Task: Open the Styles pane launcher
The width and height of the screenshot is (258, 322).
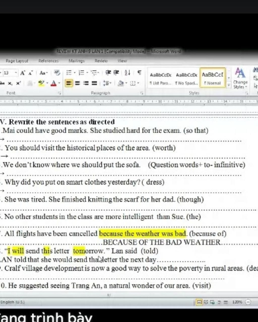Action: click(x=247, y=93)
